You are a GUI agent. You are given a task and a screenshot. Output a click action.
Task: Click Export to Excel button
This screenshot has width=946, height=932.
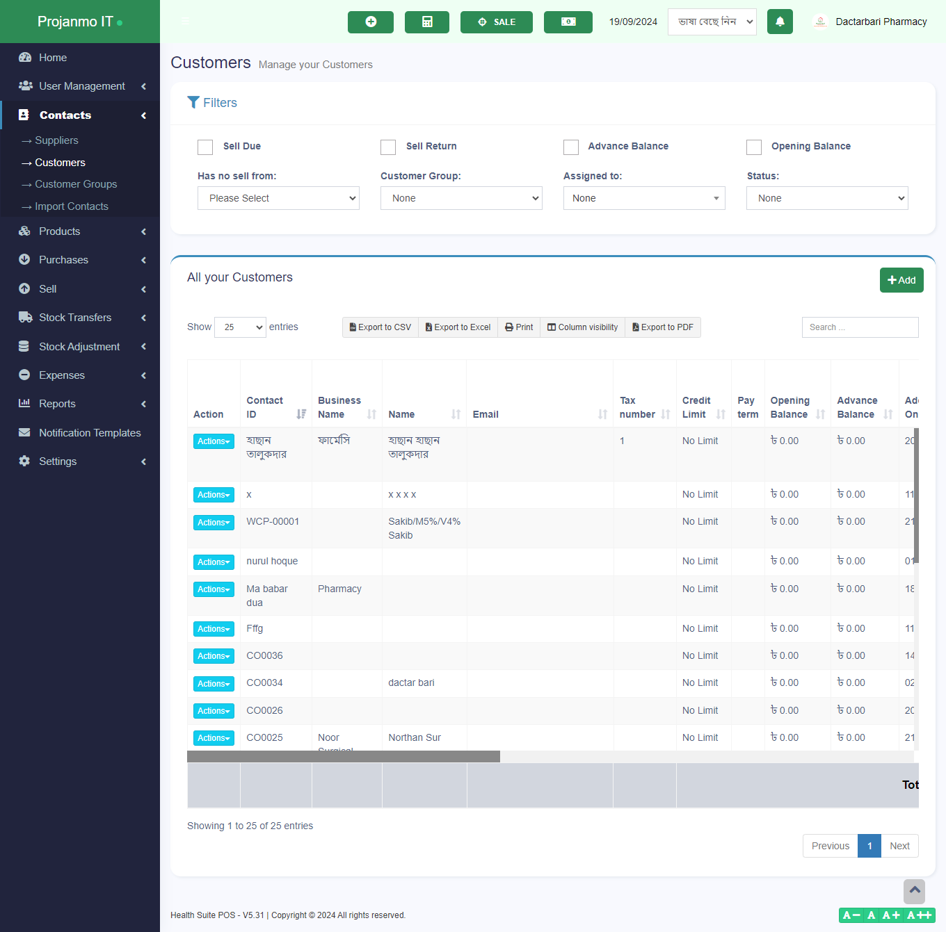click(458, 327)
